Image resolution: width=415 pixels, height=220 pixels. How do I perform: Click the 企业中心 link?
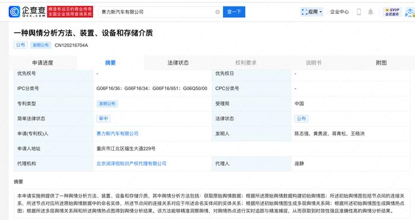click(339, 12)
